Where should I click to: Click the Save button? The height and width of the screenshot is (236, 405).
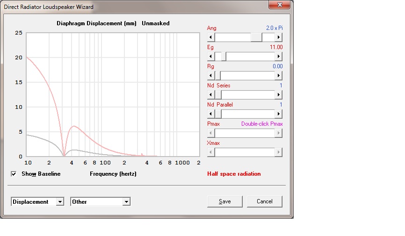click(x=224, y=201)
